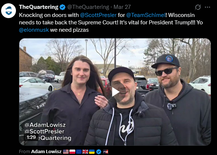Click the nb affiliate badge icon
Image resolution: width=217 pixels, height=155 pixels.
(x=106, y=152)
